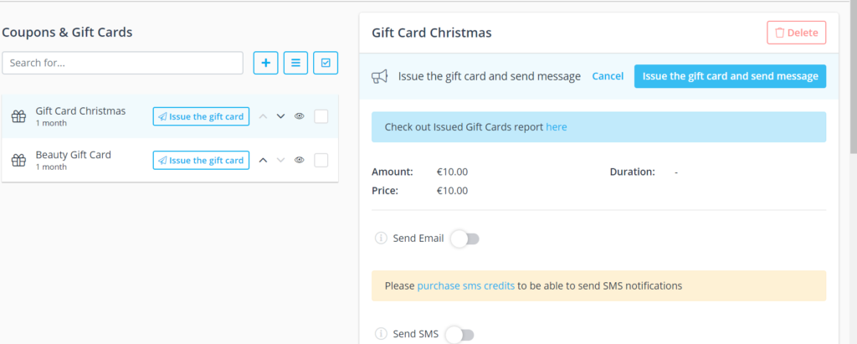Viewport: 857px width, 344px height.
Task: Click the Delete button
Action: point(797,33)
